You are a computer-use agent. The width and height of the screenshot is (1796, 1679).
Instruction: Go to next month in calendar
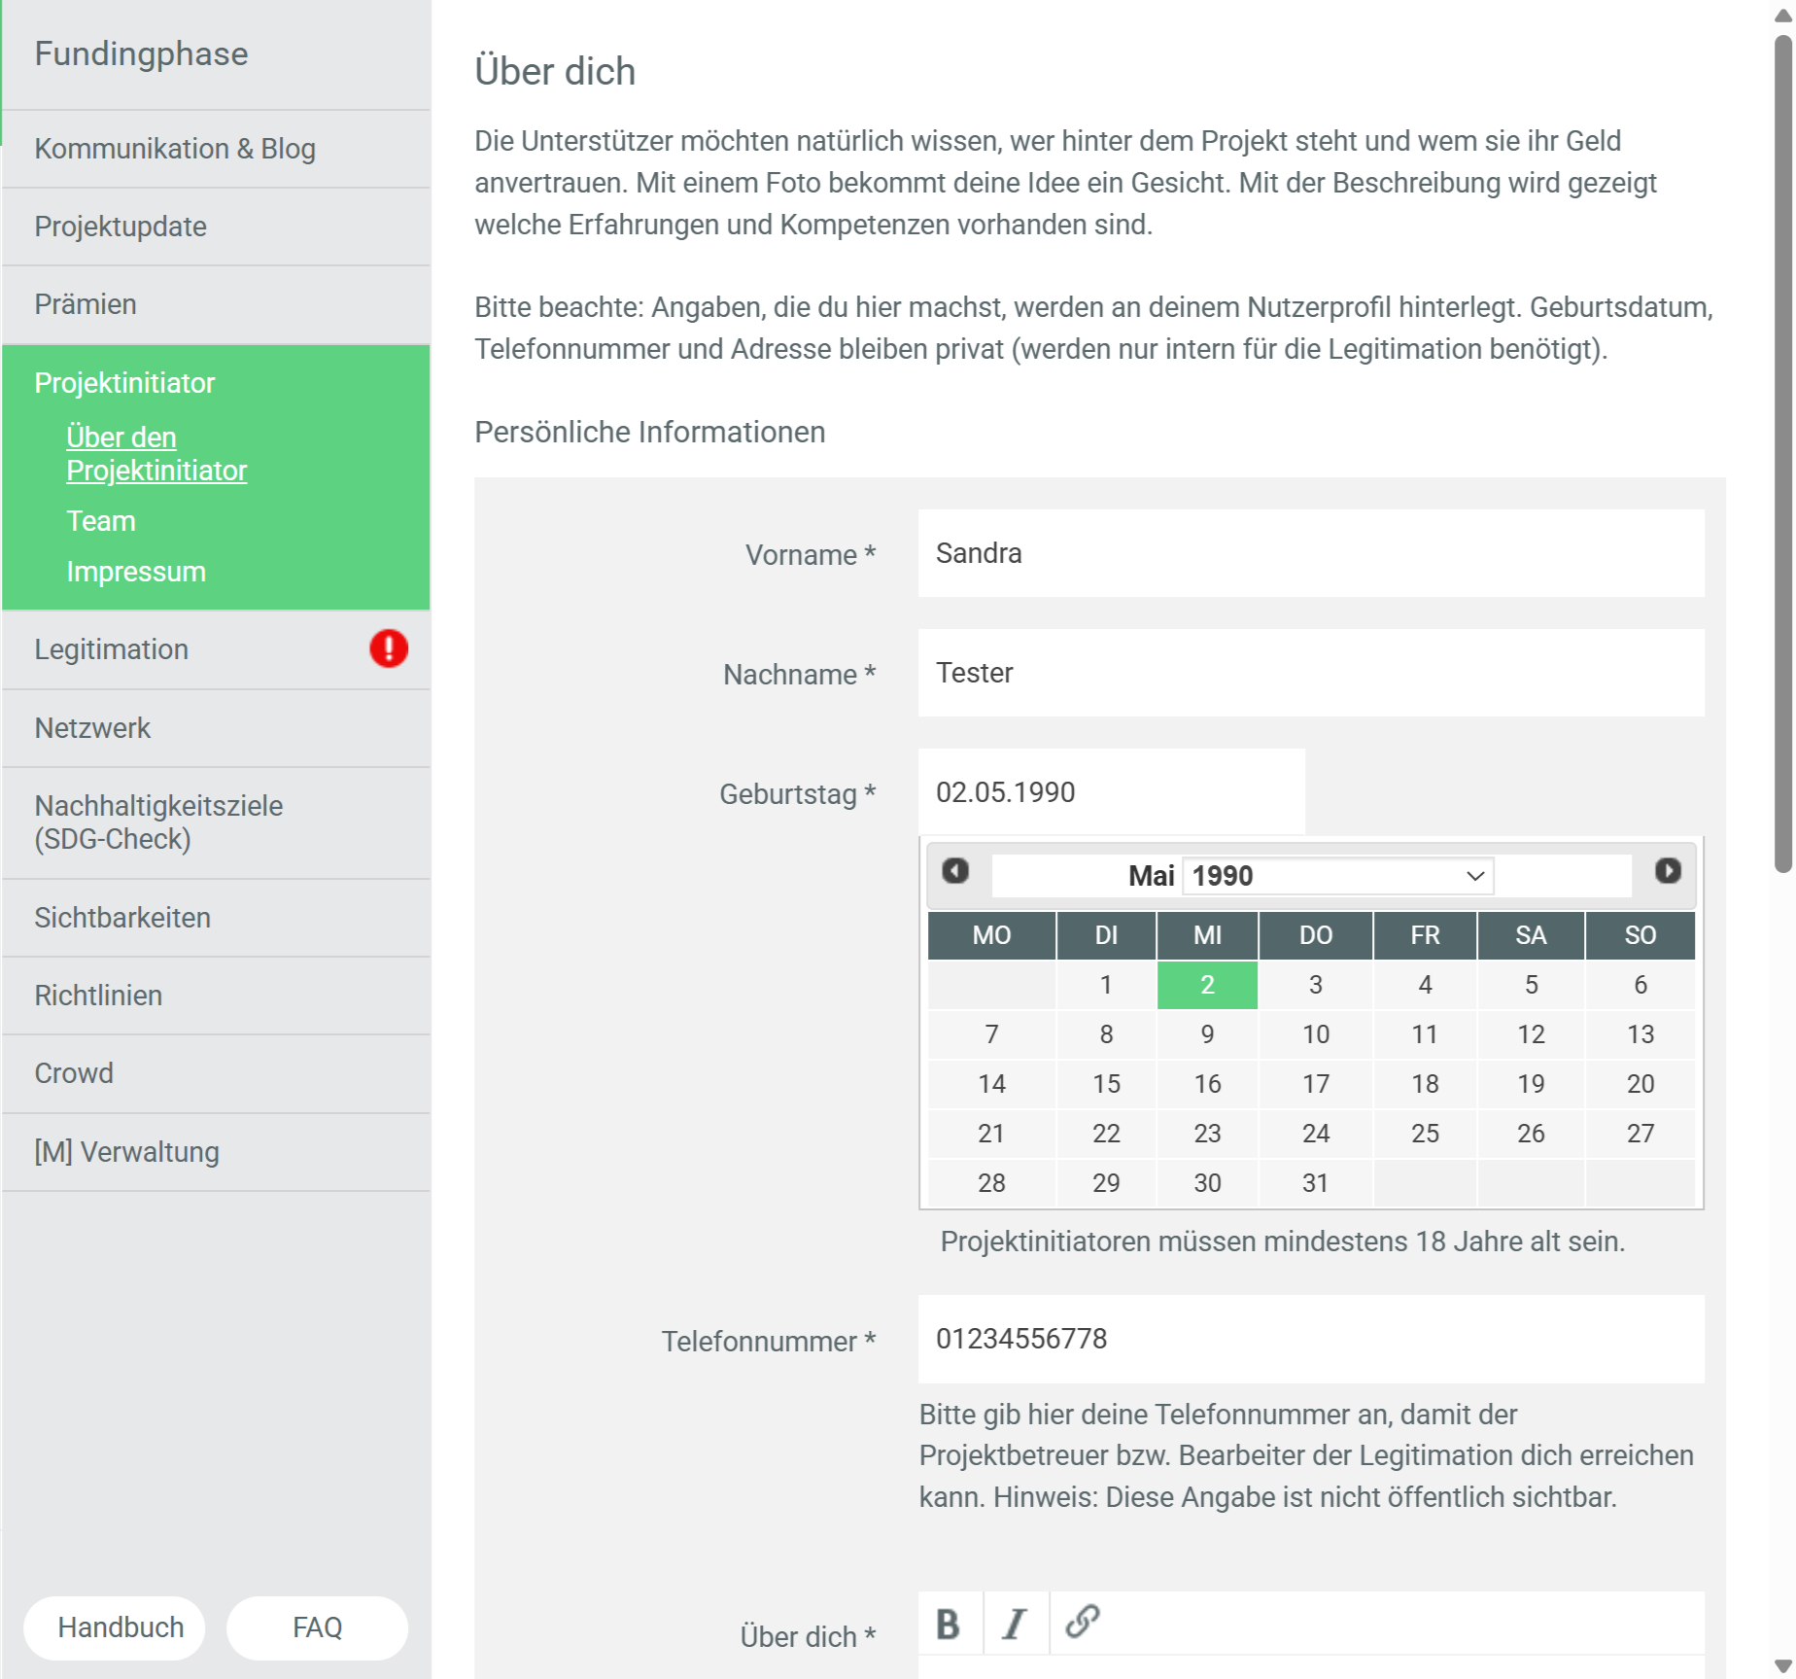coord(1668,871)
